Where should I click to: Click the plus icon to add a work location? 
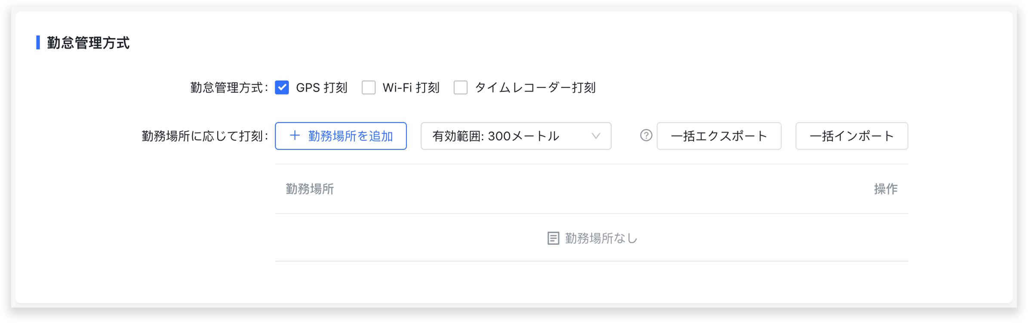[294, 136]
